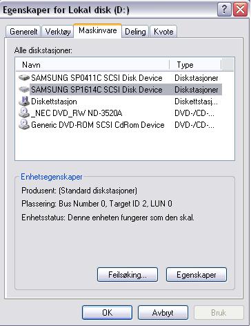The height and width of the screenshot is (326, 251).
Task: Go to the Kvote tab
Action: coord(163,31)
